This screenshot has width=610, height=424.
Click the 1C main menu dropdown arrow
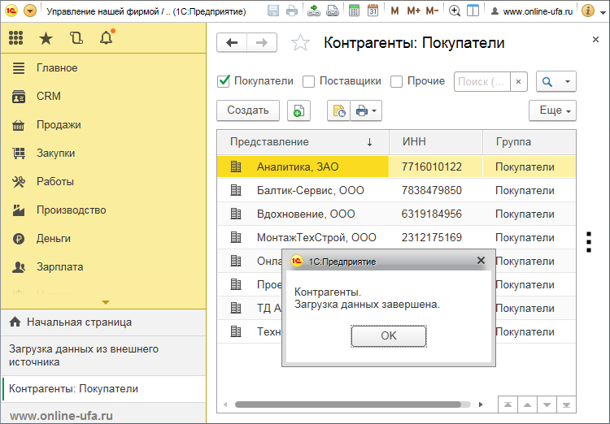[x=30, y=11]
